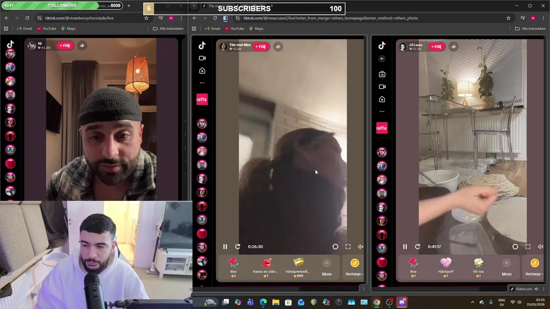Open Discord from the taskbar

402,302
